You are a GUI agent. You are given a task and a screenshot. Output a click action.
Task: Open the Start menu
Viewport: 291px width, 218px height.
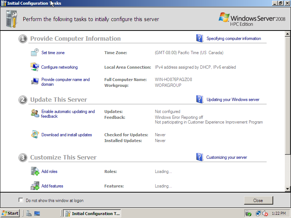(10, 213)
